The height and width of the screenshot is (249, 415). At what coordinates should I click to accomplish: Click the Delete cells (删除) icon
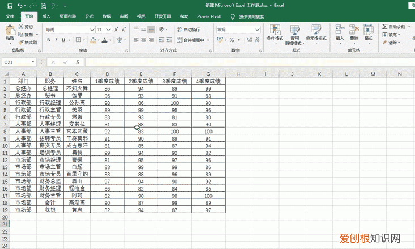354,29
